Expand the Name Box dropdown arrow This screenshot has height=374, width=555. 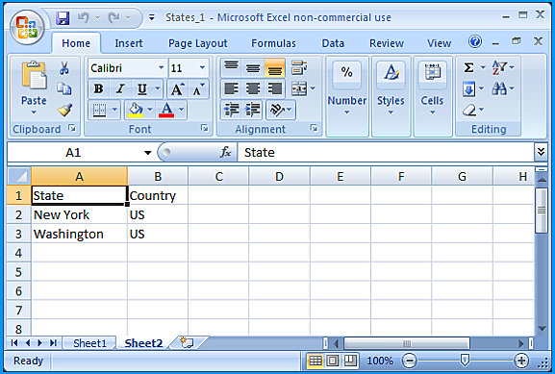click(x=147, y=153)
